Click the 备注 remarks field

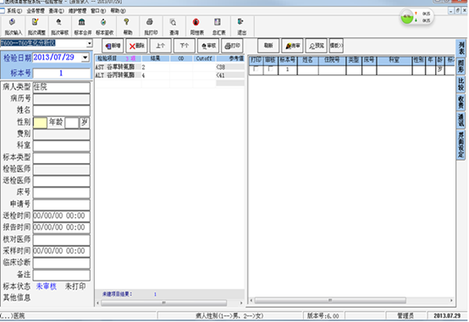coord(61,275)
